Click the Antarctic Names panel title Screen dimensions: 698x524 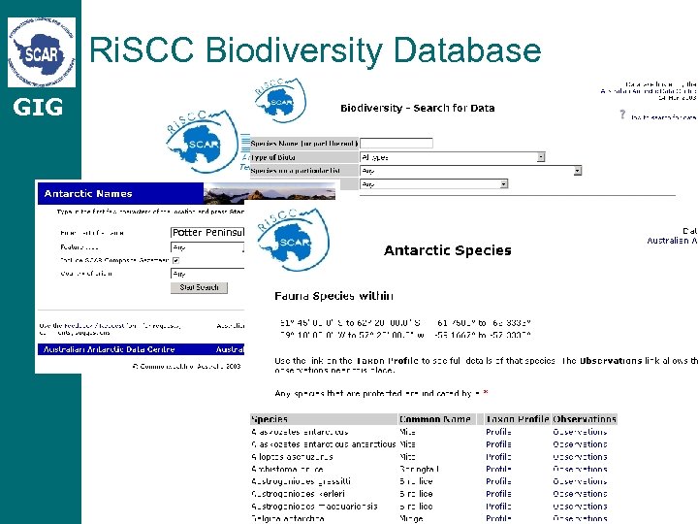[x=88, y=194]
